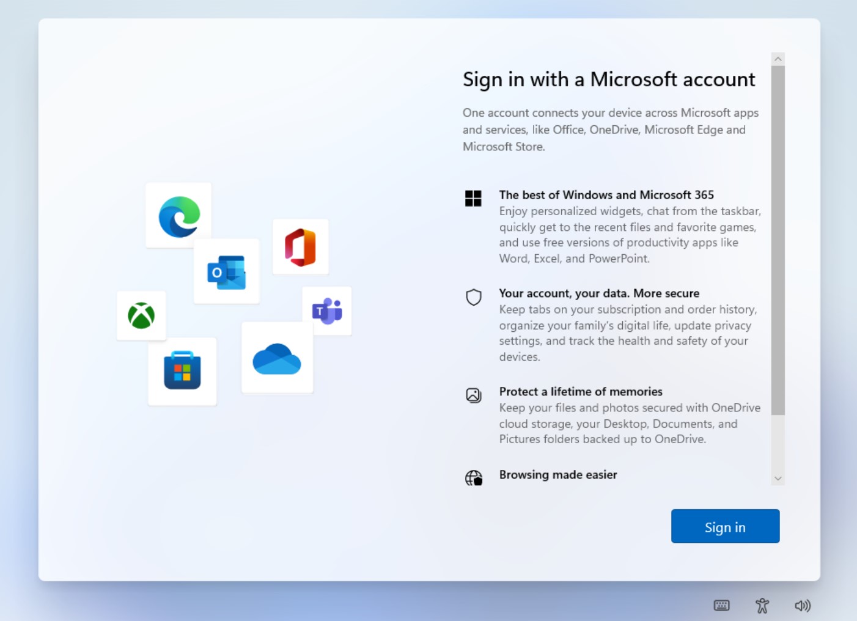Click the scrollbar up arrow
This screenshot has width=857, height=621.
778,58
